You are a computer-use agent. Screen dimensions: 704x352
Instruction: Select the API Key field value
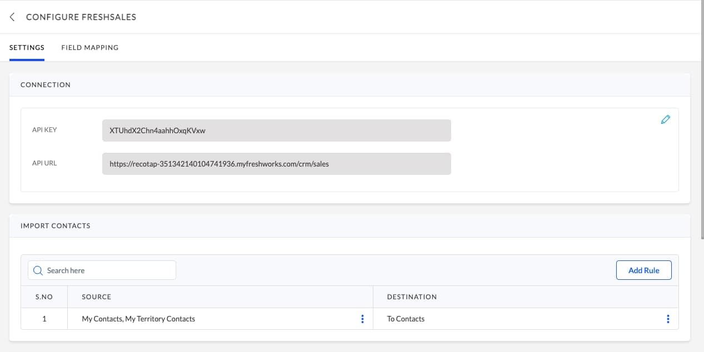(276, 130)
